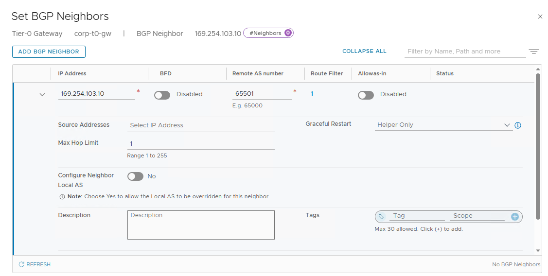Click the note info icon under Local AS

[x=62, y=197]
